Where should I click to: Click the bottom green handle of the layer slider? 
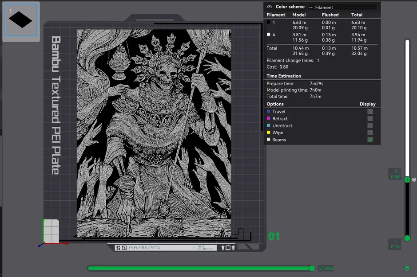407,238
